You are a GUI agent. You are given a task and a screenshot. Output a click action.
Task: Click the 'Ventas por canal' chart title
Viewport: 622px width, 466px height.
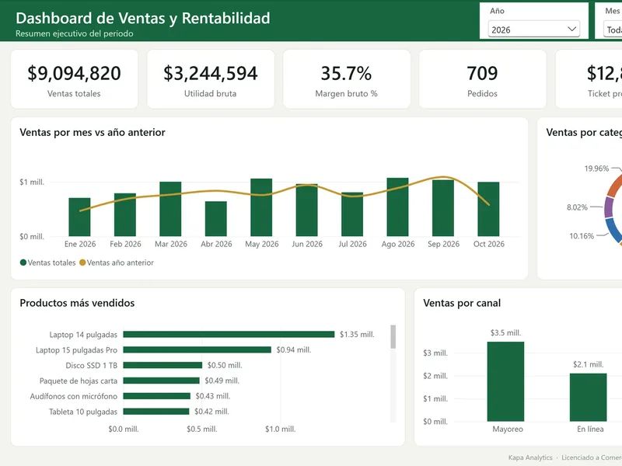click(x=462, y=303)
